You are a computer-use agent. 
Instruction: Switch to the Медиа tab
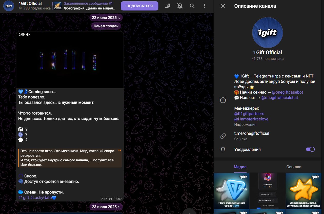pyautogui.click(x=240, y=167)
